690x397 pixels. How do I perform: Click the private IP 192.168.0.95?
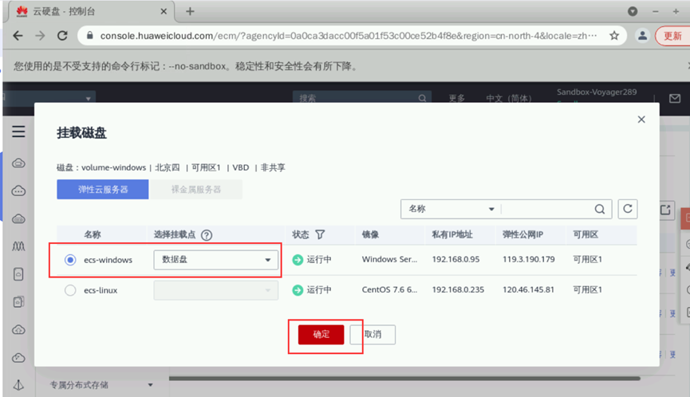point(455,259)
